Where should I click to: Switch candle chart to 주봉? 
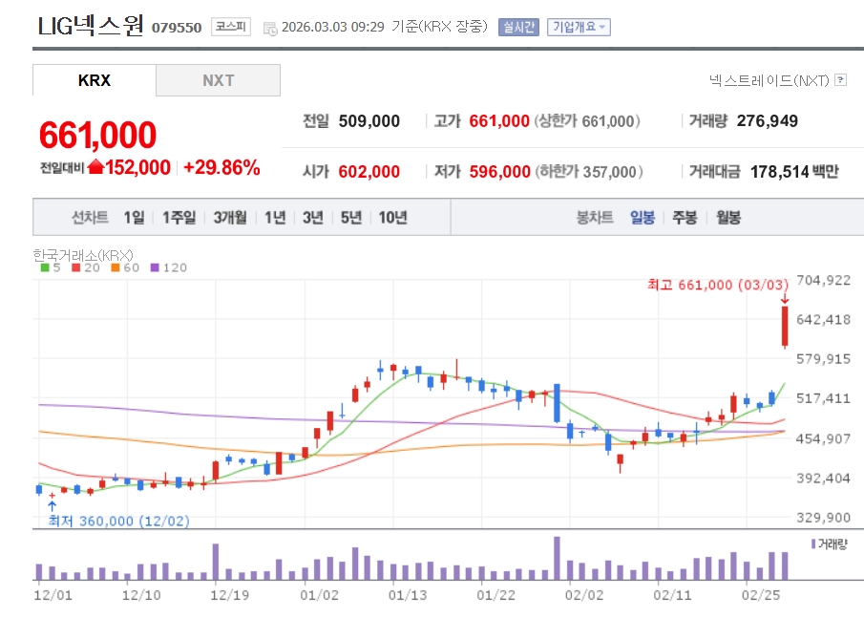click(685, 218)
